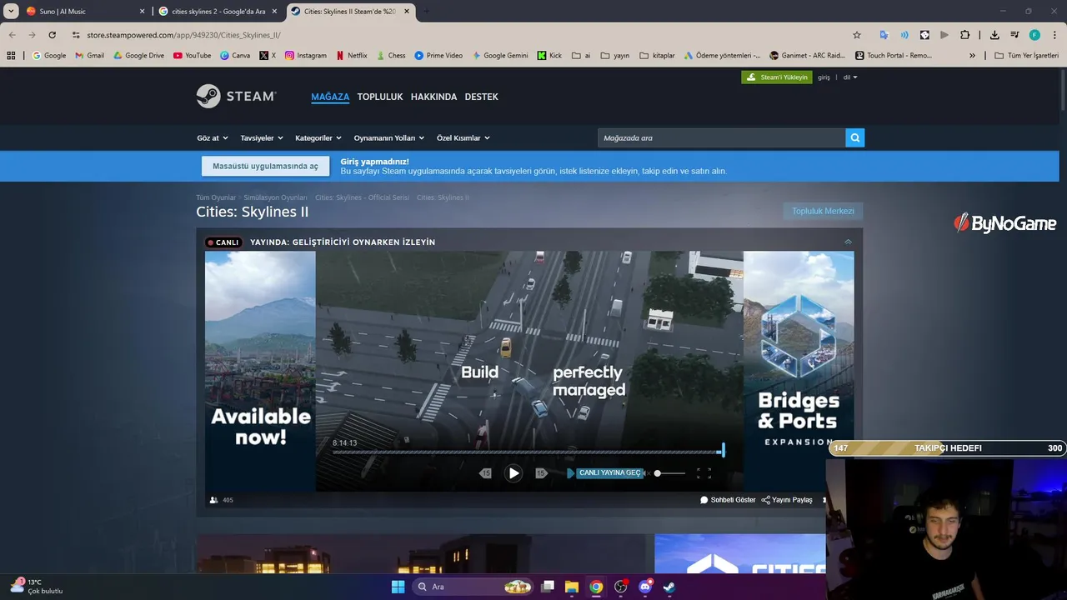1067x600 pixels.
Task: Click Sohbeti Göster link
Action: coord(728,500)
